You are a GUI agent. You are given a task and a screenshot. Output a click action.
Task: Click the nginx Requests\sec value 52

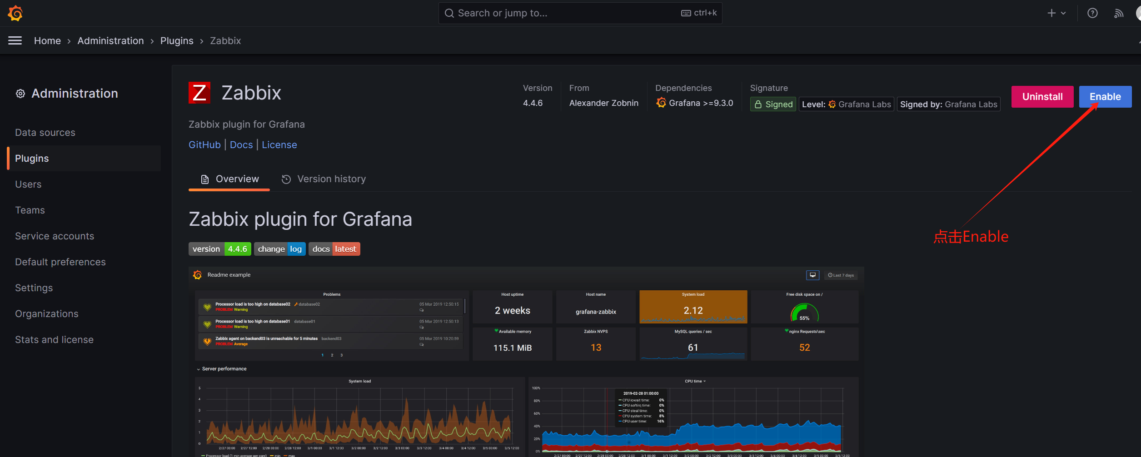click(x=805, y=348)
